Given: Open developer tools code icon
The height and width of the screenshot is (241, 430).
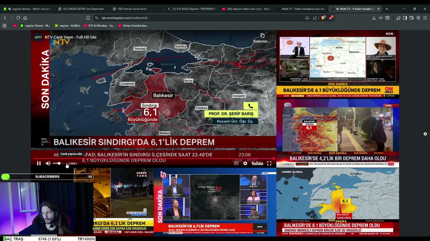Looking at the screenshot, I should pos(381,18).
